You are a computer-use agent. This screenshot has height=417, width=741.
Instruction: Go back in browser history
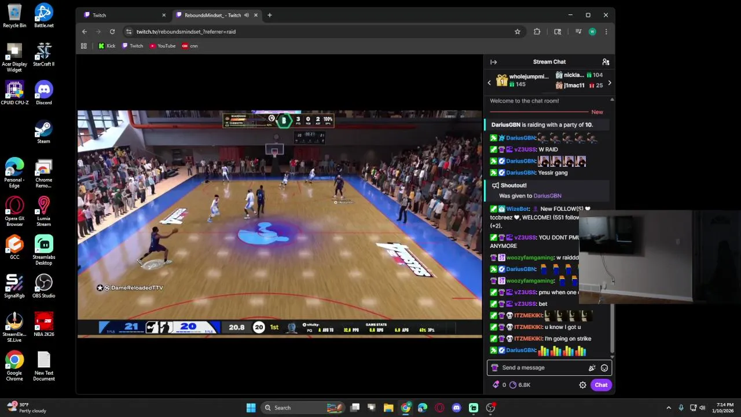[x=85, y=32]
